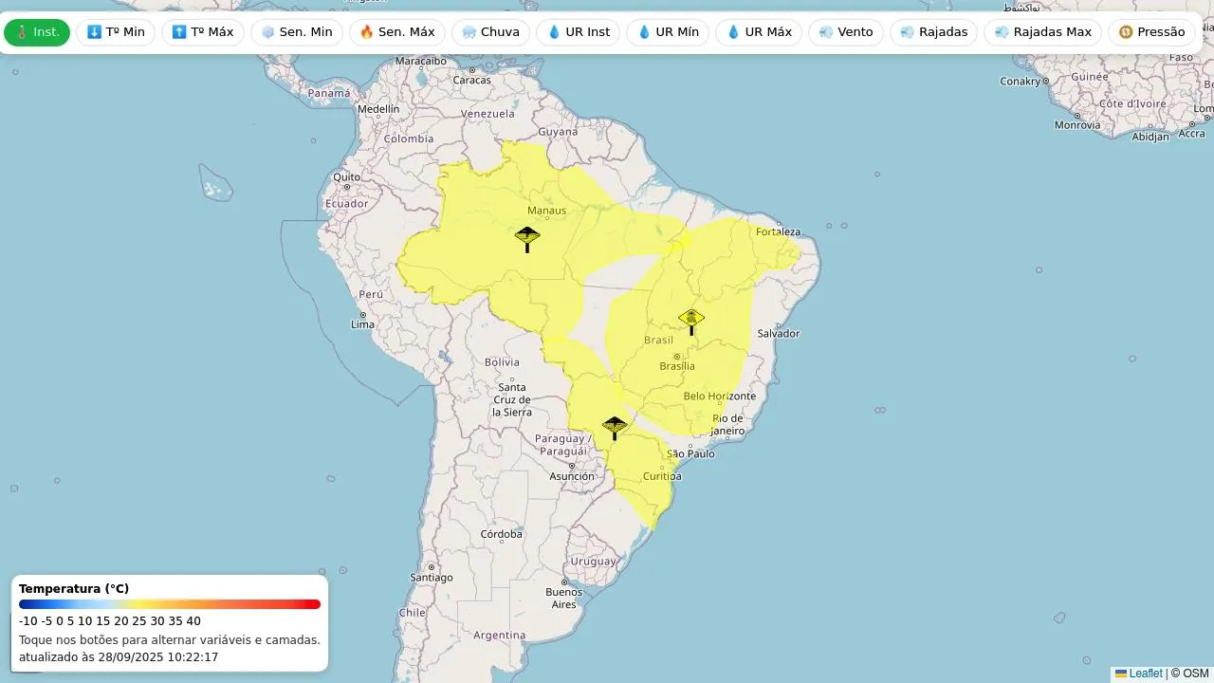The width and height of the screenshot is (1214, 683).
Task: Click the weather marker near Paraguay border
Action: [615, 427]
